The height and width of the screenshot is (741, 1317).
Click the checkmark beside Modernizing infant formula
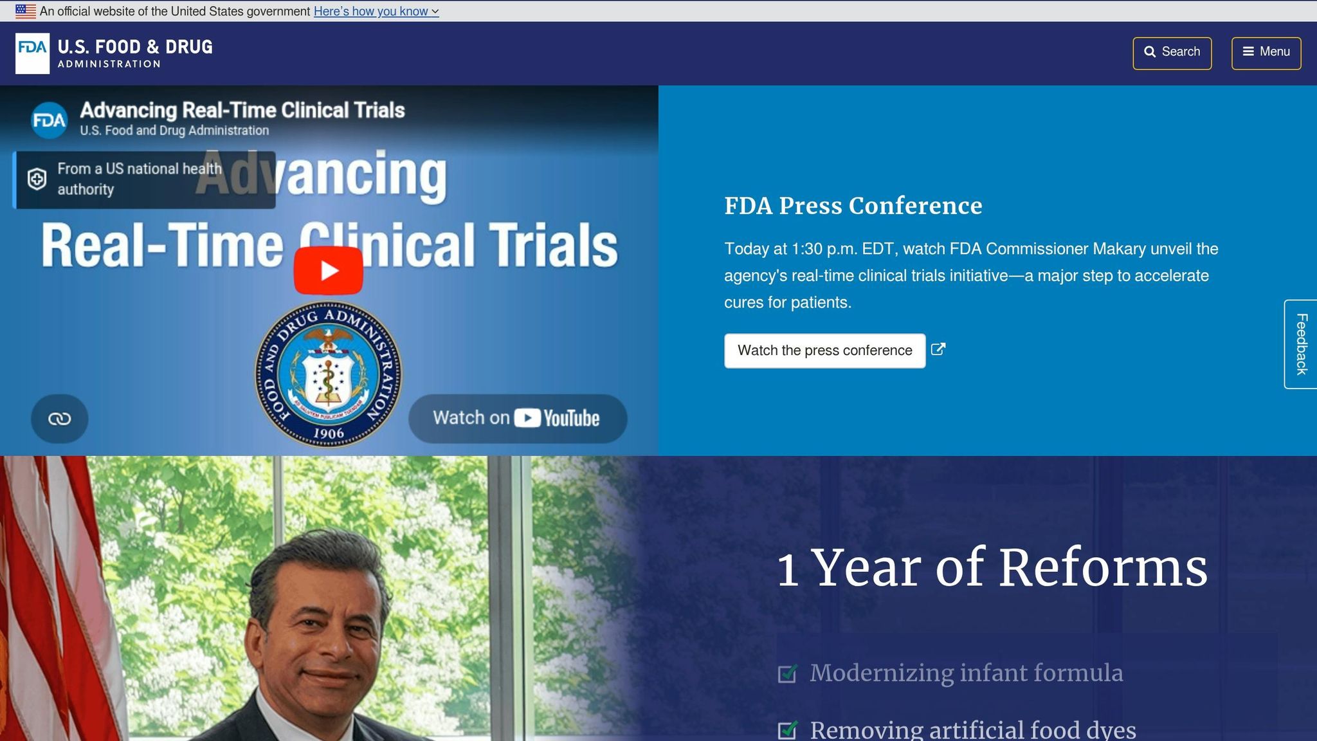[x=788, y=673]
